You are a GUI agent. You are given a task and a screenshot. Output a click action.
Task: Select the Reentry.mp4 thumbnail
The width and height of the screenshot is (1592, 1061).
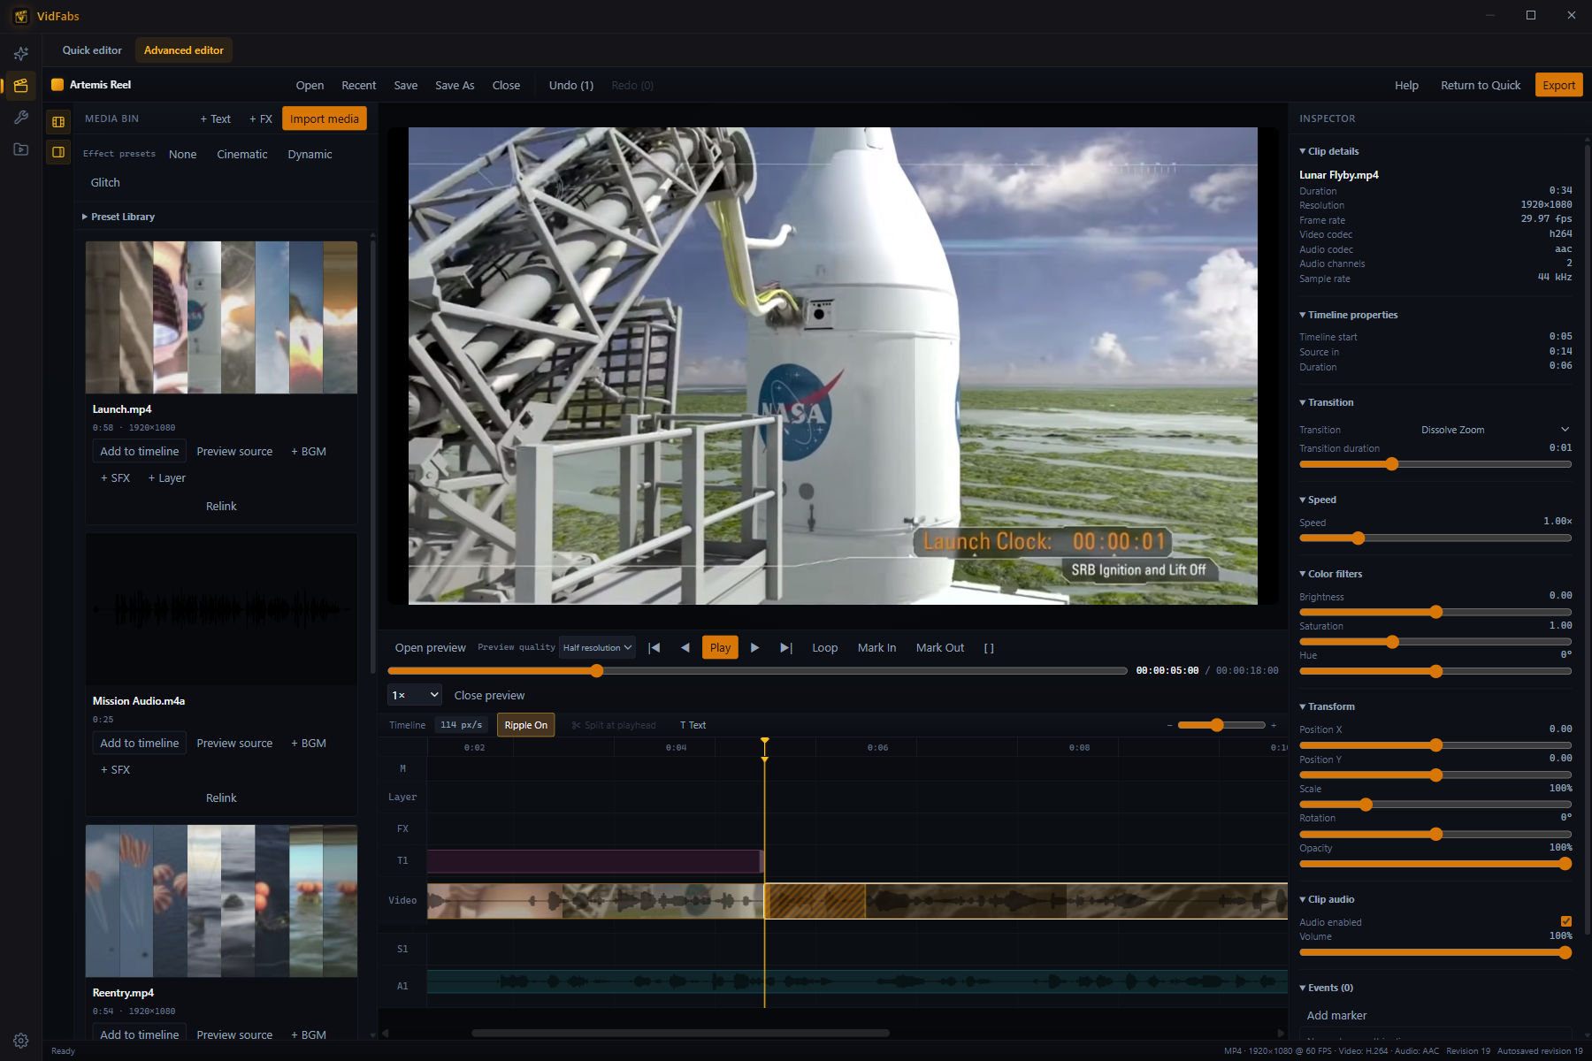point(221,901)
